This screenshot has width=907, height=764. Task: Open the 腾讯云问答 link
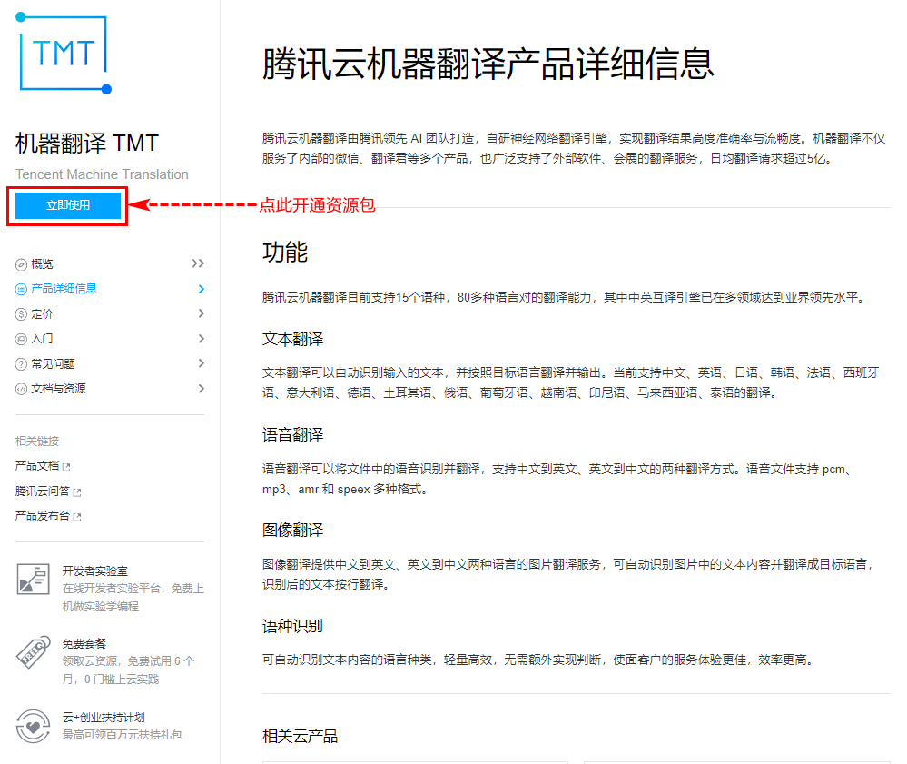[43, 491]
